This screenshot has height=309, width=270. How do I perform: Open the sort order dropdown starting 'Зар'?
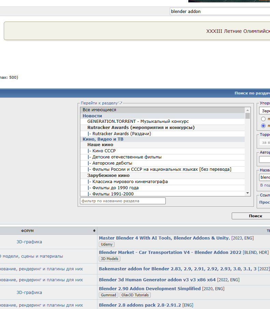[265, 111]
